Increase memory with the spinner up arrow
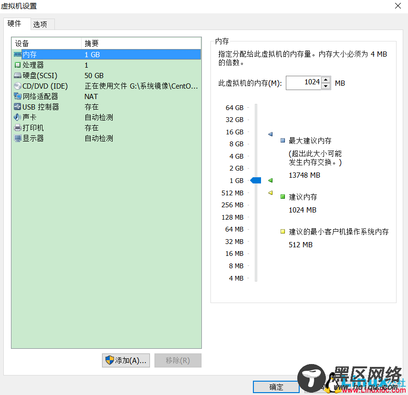408x395 pixels. (x=326, y=80)
